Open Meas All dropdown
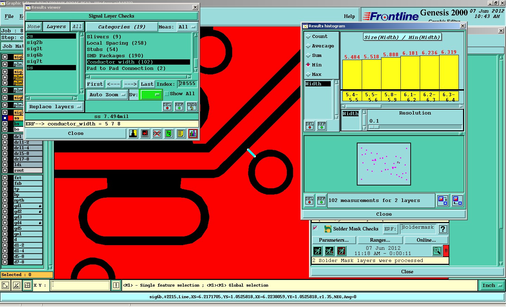The image size is (506, 307). [x=187, y=27]
